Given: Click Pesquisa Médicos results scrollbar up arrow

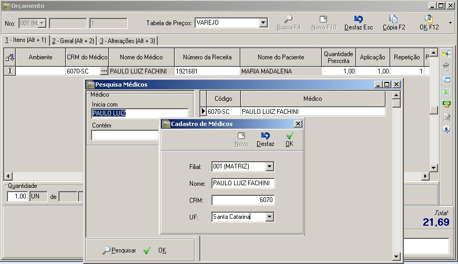Looking at the screenshot, I should click(396, 95).
